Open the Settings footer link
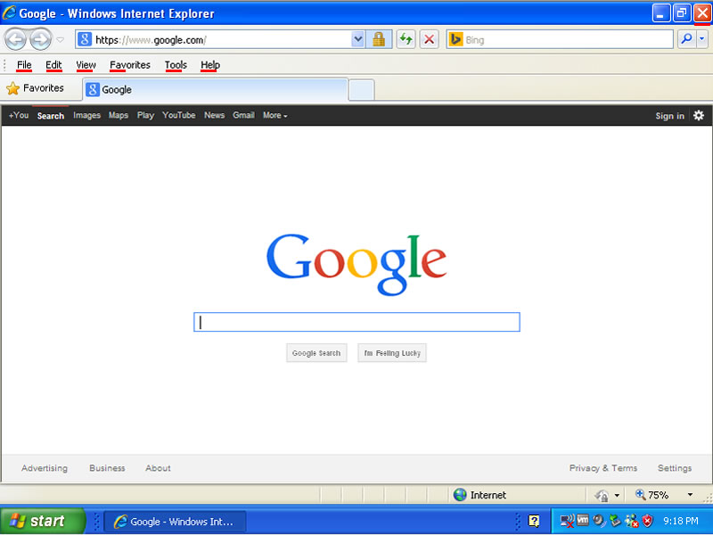This screenshot has height=535, width=713. click(x=675, y=468)
